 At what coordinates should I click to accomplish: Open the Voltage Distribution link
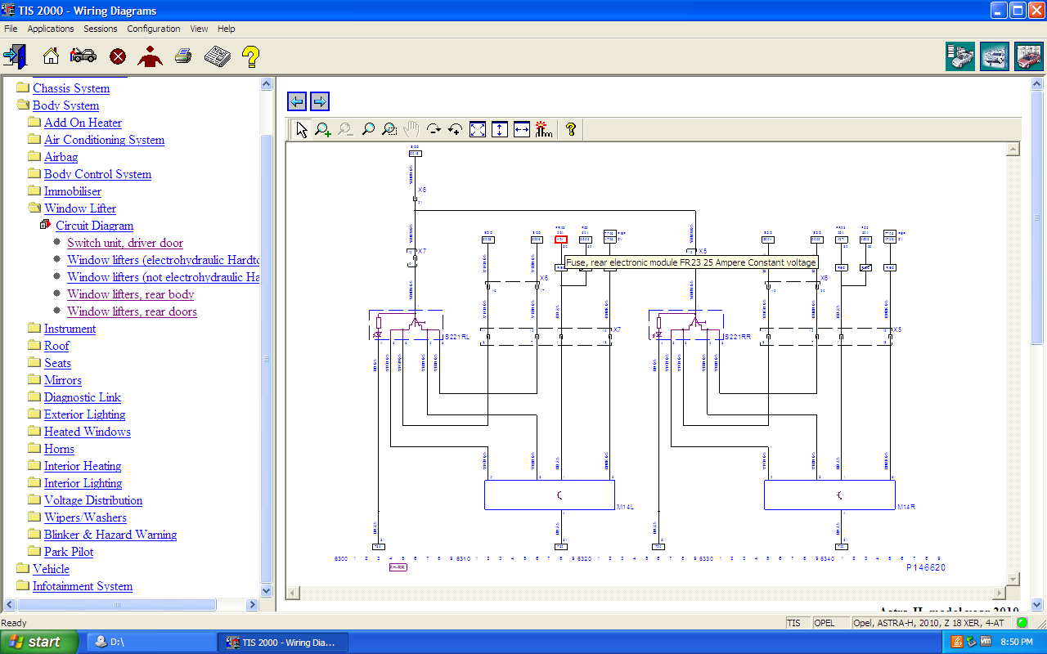point(93,500)
